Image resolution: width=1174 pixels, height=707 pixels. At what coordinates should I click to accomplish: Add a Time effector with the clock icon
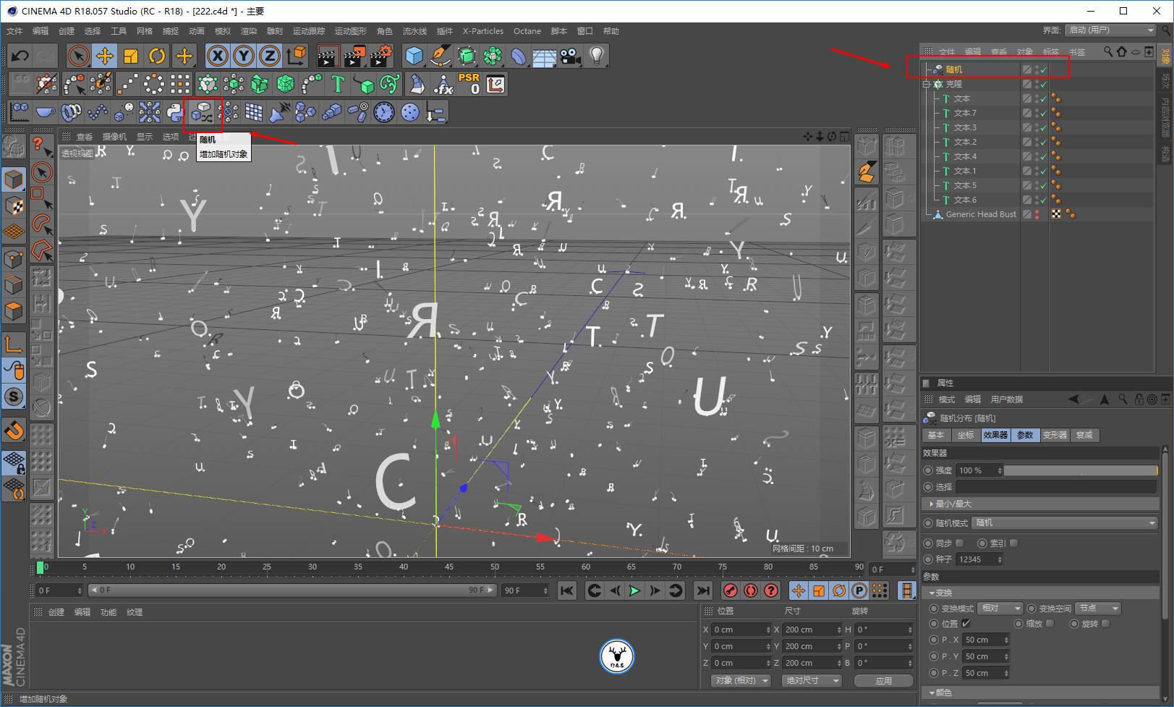[x=384, y=112]
